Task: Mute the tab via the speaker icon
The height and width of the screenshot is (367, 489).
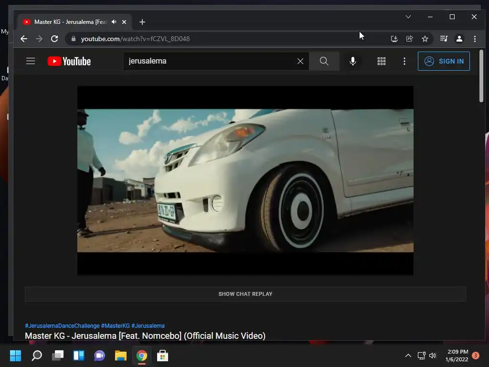Action: coord(114,22)
